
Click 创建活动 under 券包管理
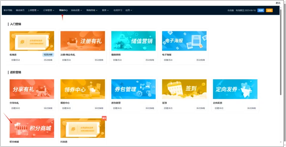tap(117, 108)
